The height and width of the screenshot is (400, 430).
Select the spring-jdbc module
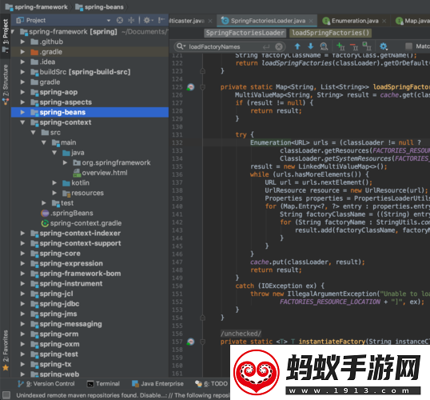[x=55, y=304]
